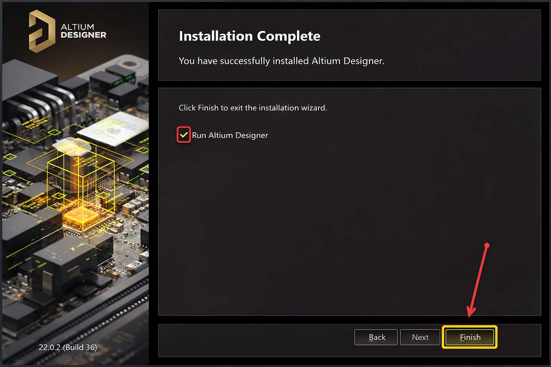Click the Altium Designer logo icon
Viewport: 551px width, 367px height.
point(42,31)
